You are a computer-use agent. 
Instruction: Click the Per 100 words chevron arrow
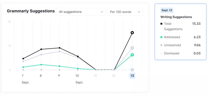[139, 12]
